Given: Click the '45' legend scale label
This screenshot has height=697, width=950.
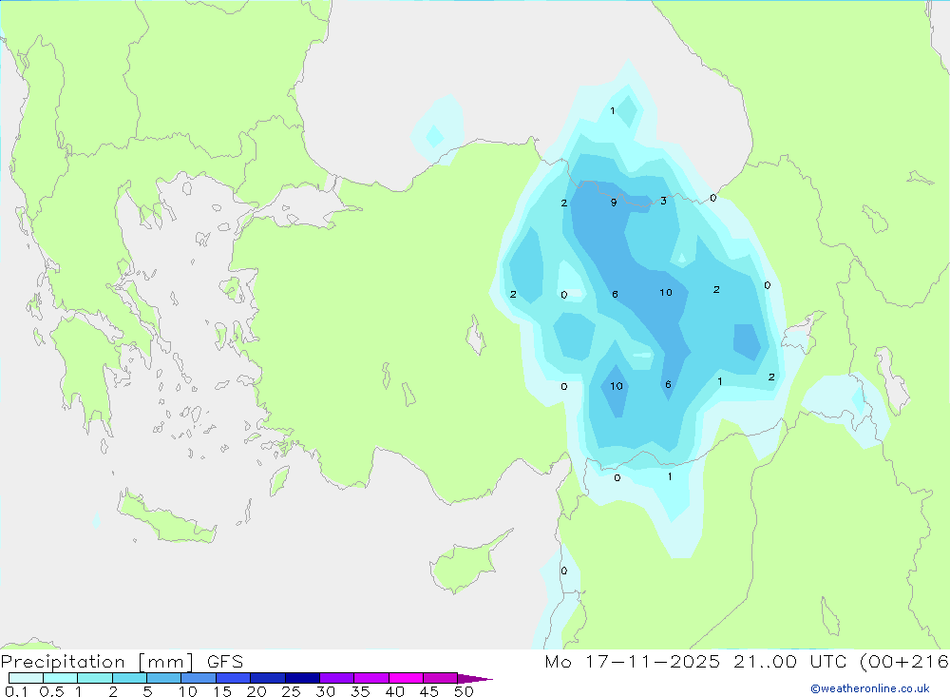Looking at the screenshot, I should point(429,691).
